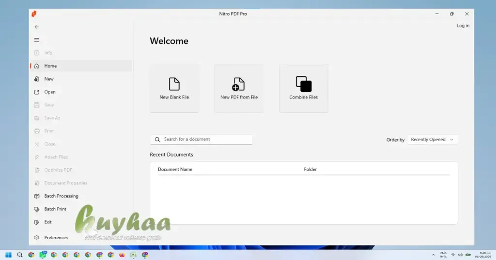
Task: Open Preferences via the gear icon
Action: [x=37, y=238]
